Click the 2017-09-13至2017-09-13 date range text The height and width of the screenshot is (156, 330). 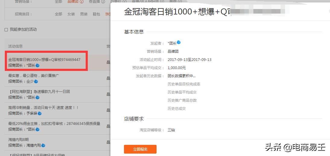[189, 59]
